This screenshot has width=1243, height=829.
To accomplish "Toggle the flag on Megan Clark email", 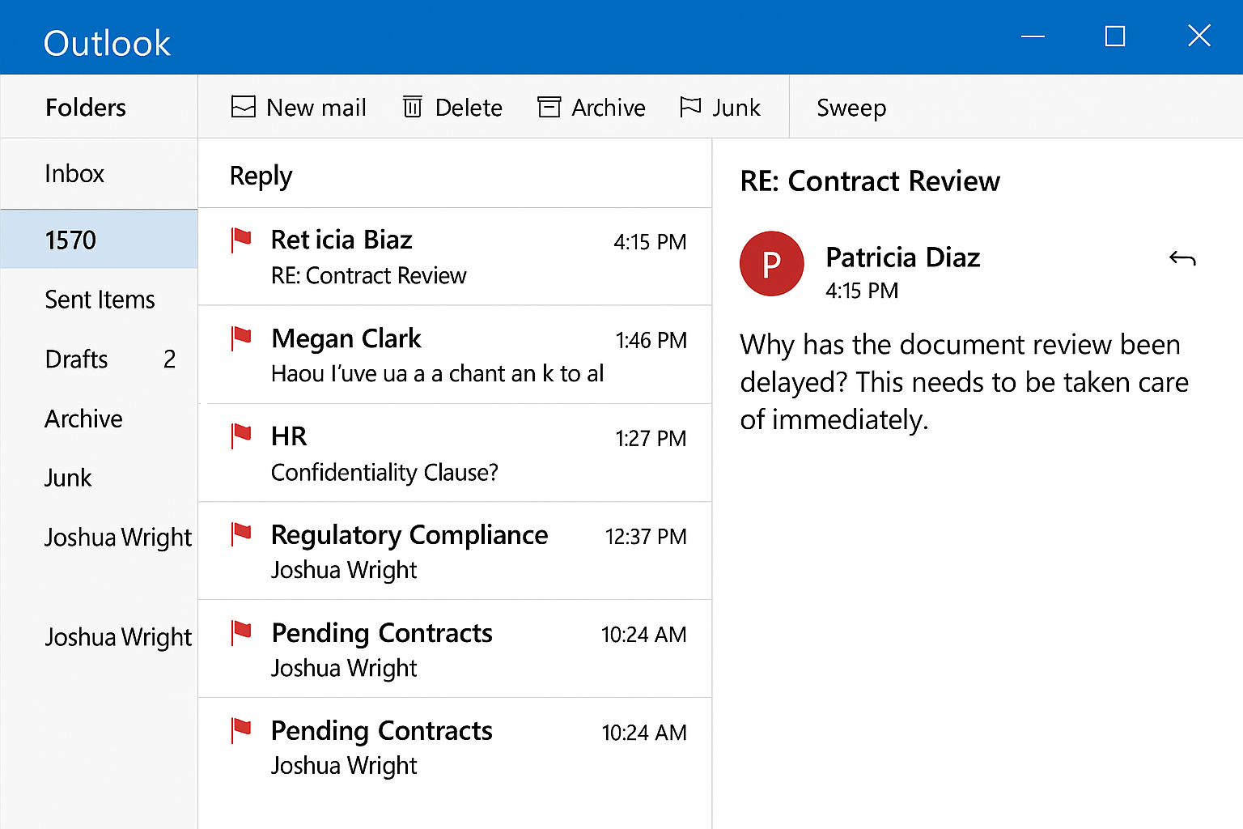I will point(241,338).
